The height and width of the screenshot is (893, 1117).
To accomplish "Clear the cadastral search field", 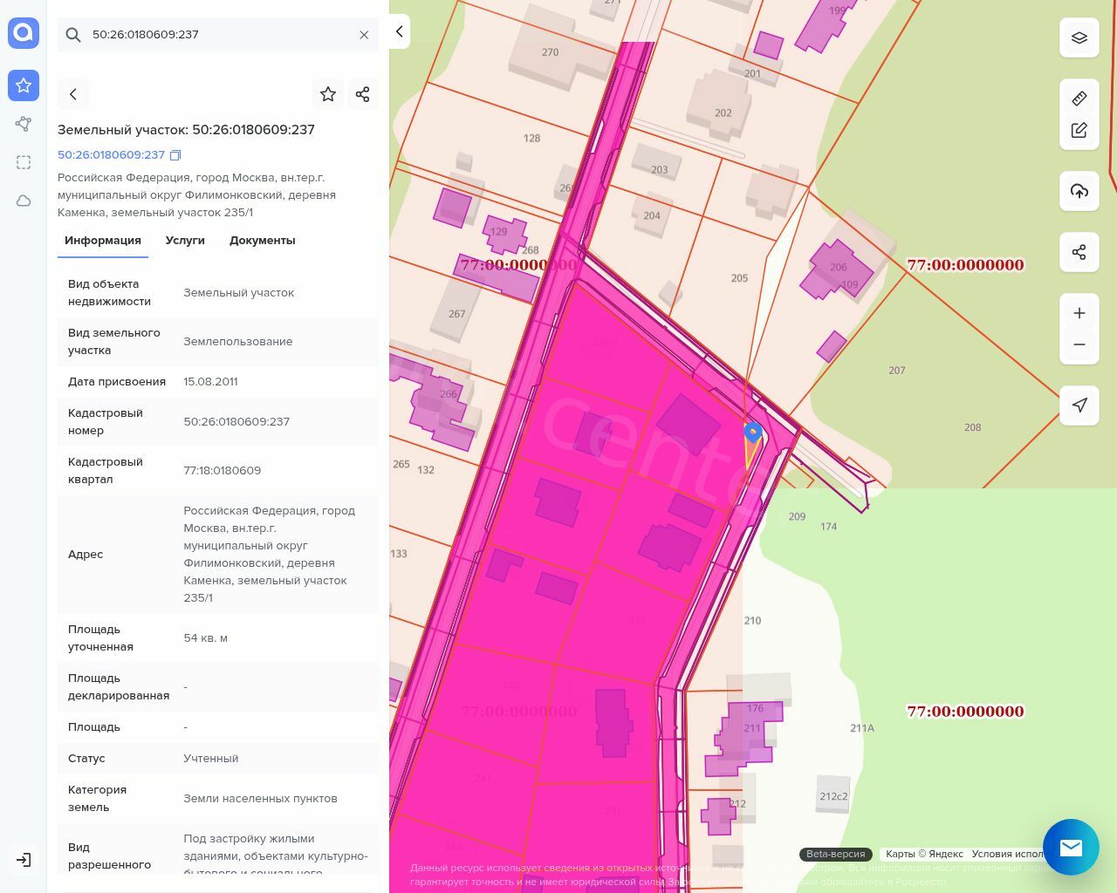I will [364, 35].
